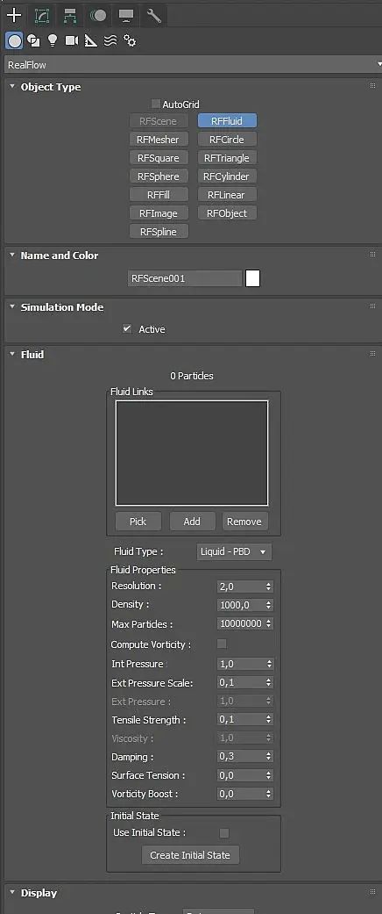This screenshot has height=914, width=382.
Task: Open the Create panel plus tab
Action: coord(13,15)
